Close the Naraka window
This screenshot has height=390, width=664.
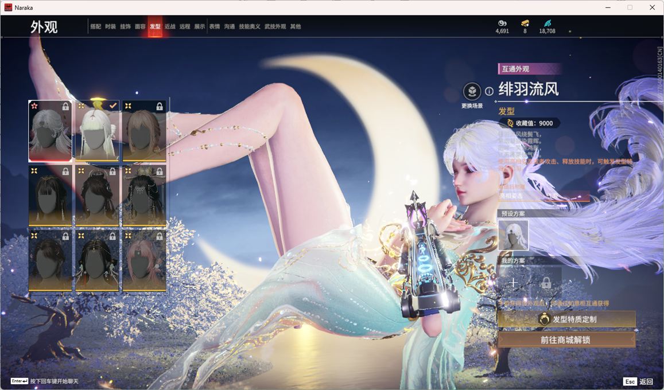pyautogui.click(x=653, y=7)
